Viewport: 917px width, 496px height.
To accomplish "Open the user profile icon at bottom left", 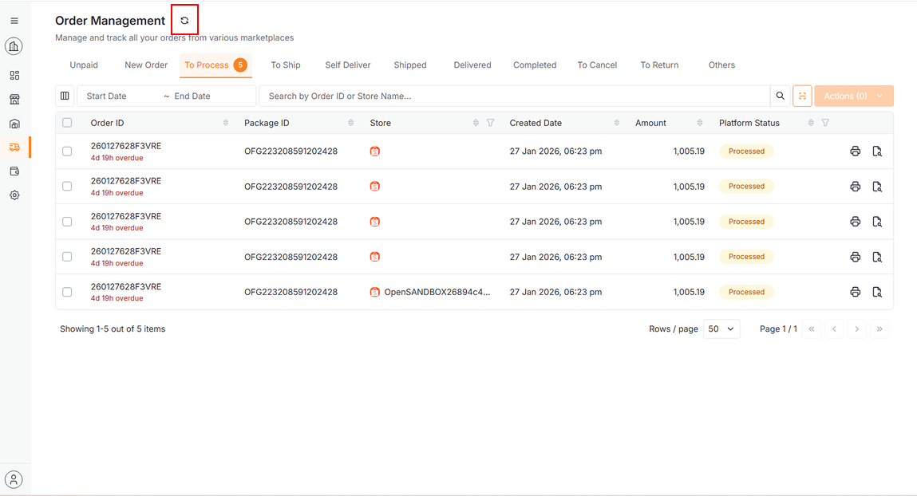I will tap(14, 479).
